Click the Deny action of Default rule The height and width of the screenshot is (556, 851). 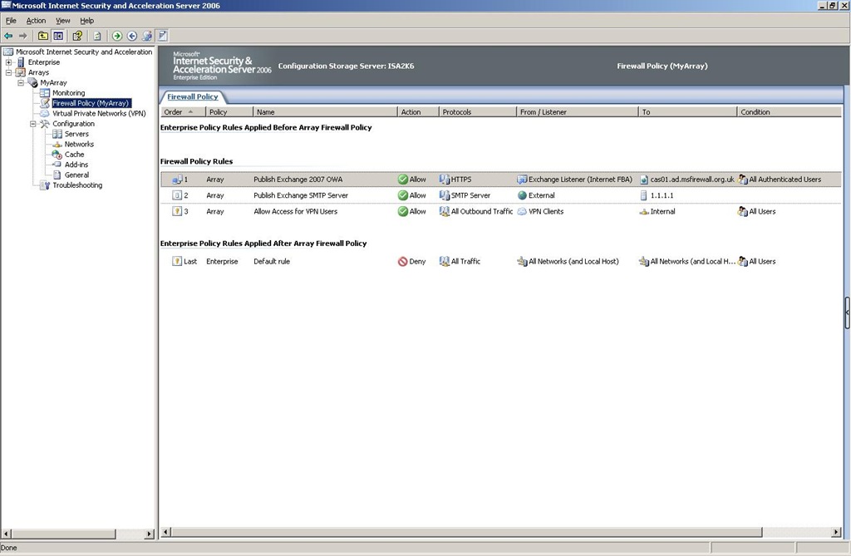pyautogui.click(x=412, y=261)
